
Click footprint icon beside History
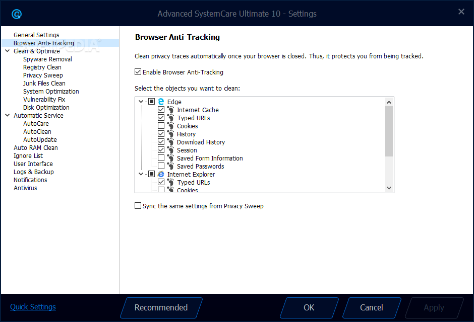click(x=170, y=134)
